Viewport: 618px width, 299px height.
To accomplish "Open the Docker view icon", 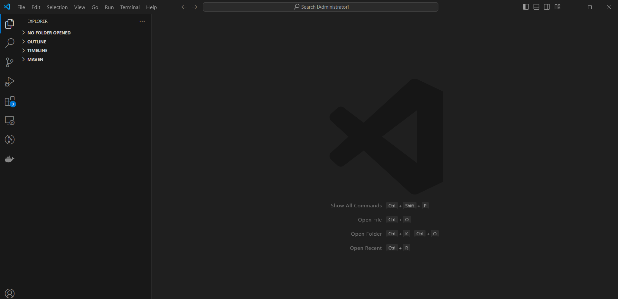I will coord(10,159).
